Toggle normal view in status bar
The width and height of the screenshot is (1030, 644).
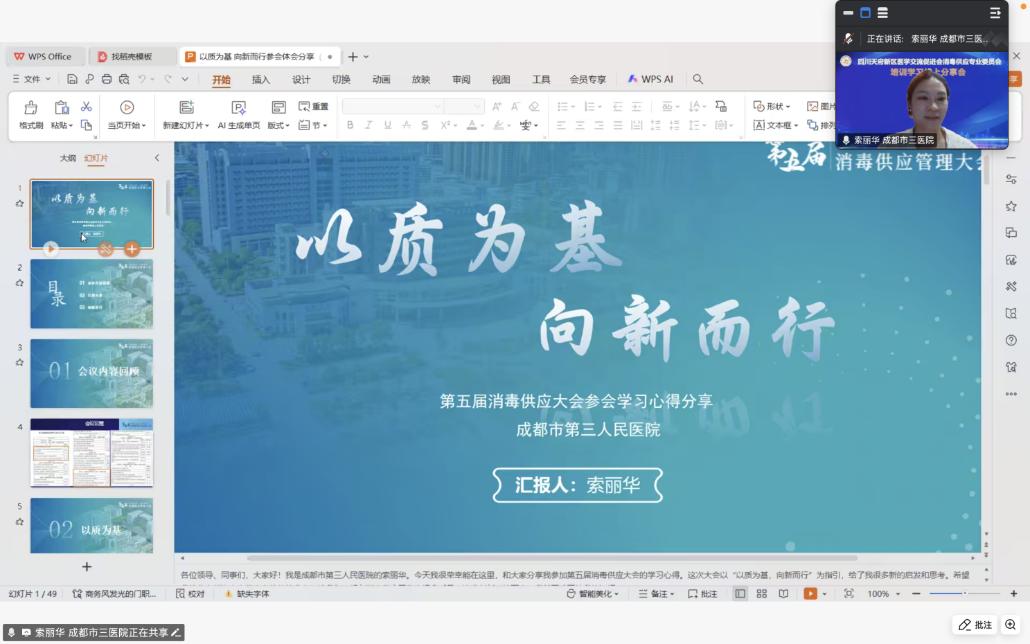(740, 594)
